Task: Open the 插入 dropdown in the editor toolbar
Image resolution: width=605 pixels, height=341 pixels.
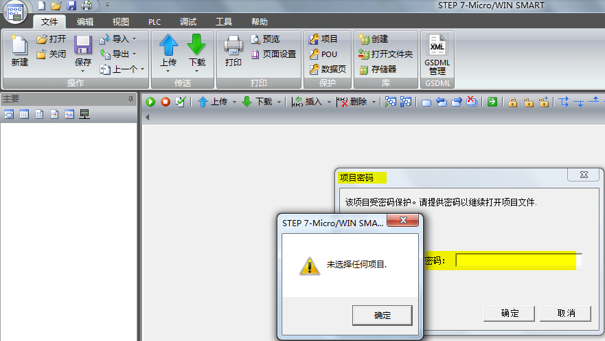Action: click(329, 102)
